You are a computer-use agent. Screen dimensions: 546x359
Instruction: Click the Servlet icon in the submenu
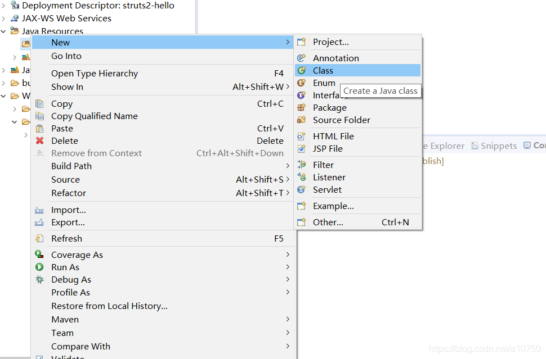[301, 190]
